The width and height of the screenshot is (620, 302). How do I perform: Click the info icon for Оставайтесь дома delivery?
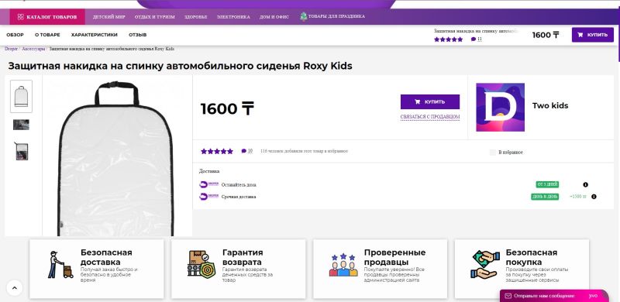(x=586, y=184)
